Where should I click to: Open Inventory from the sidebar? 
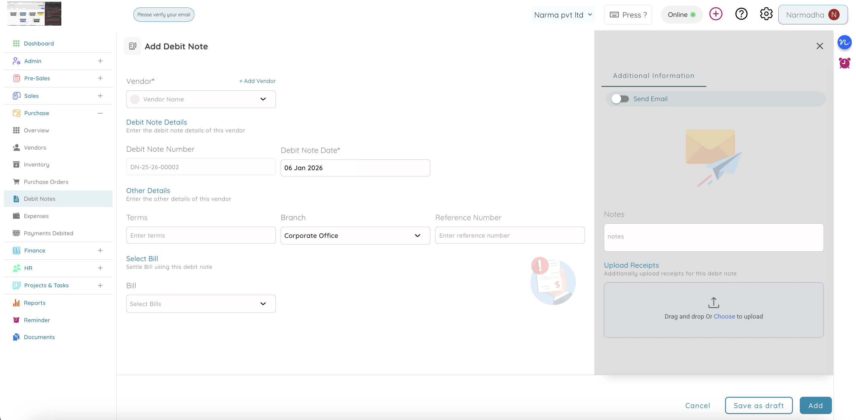click(x=36, y=164)
